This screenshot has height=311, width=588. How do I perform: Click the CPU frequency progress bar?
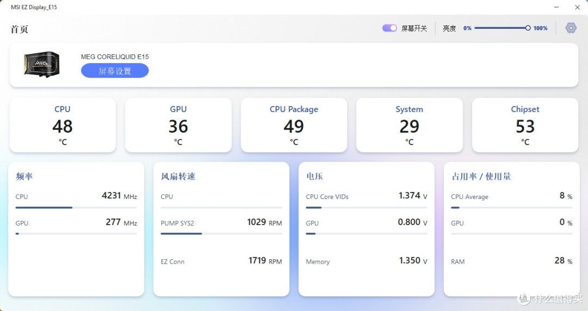click(76, 208)
